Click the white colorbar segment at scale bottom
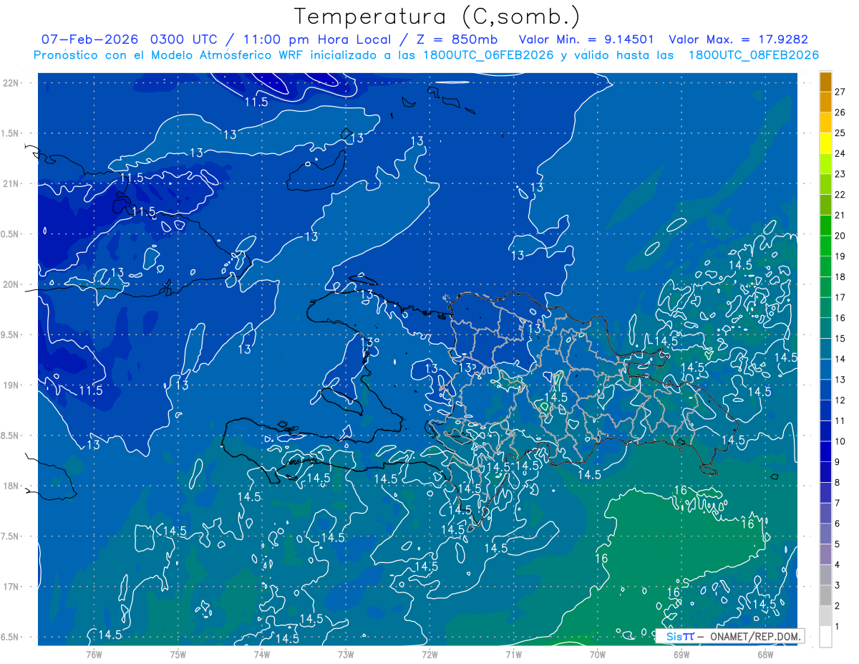Viewport: 859px width, 664px height. 825,637
